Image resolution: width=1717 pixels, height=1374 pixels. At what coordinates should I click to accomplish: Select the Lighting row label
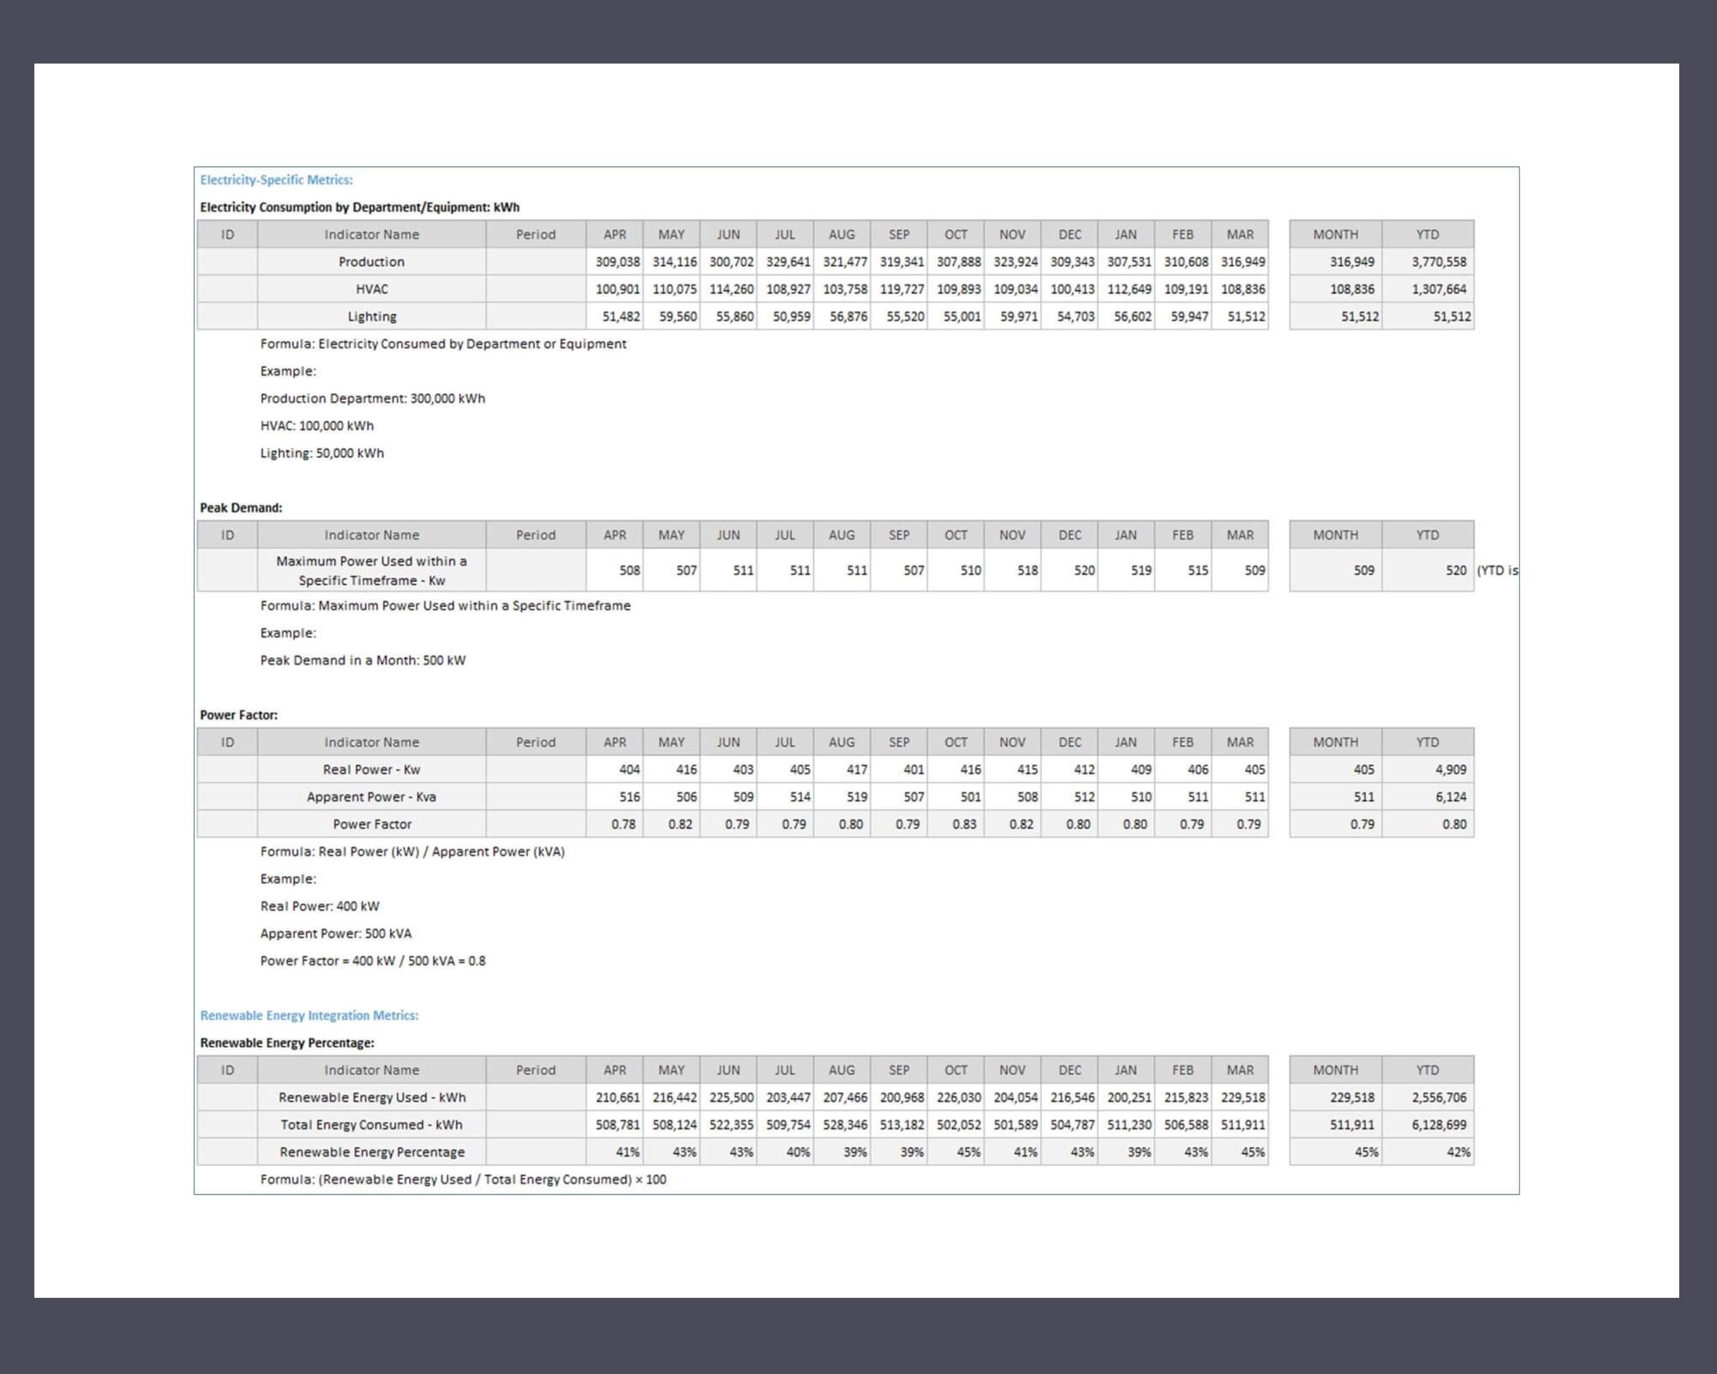pyautogui.click(x=371, y=316)
